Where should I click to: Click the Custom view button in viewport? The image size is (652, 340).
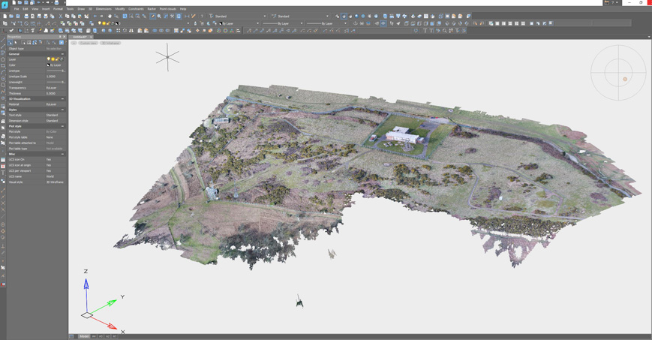click(88, 43)
